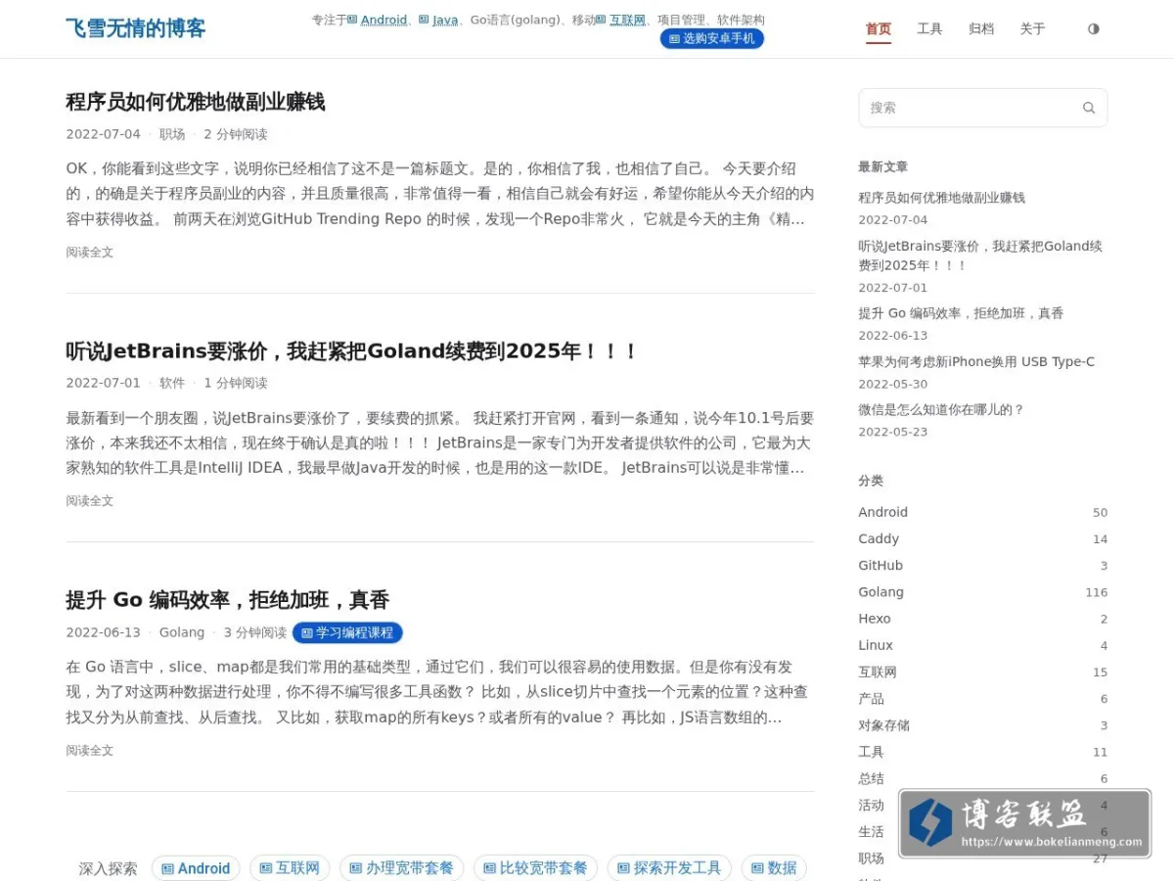Open post title 程序员如何优雅地做副业赚钱
Image resolution: width=1174 pixels, height=881 pixels.
click(x=196, y=102)
